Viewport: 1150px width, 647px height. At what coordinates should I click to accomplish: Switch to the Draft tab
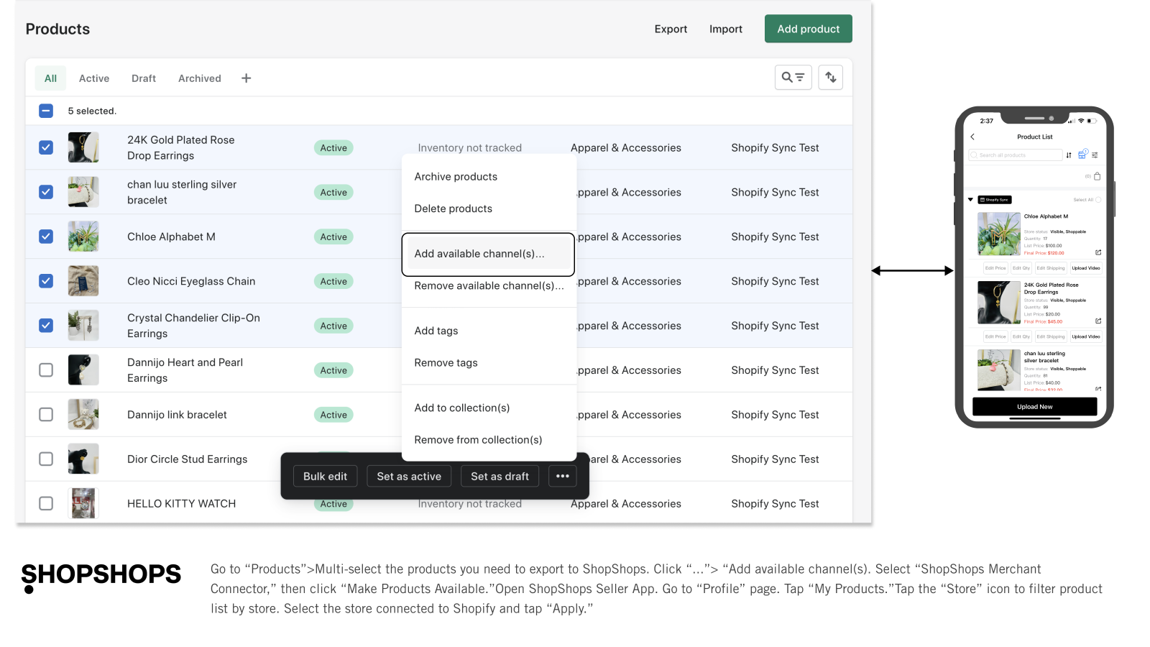144,78
